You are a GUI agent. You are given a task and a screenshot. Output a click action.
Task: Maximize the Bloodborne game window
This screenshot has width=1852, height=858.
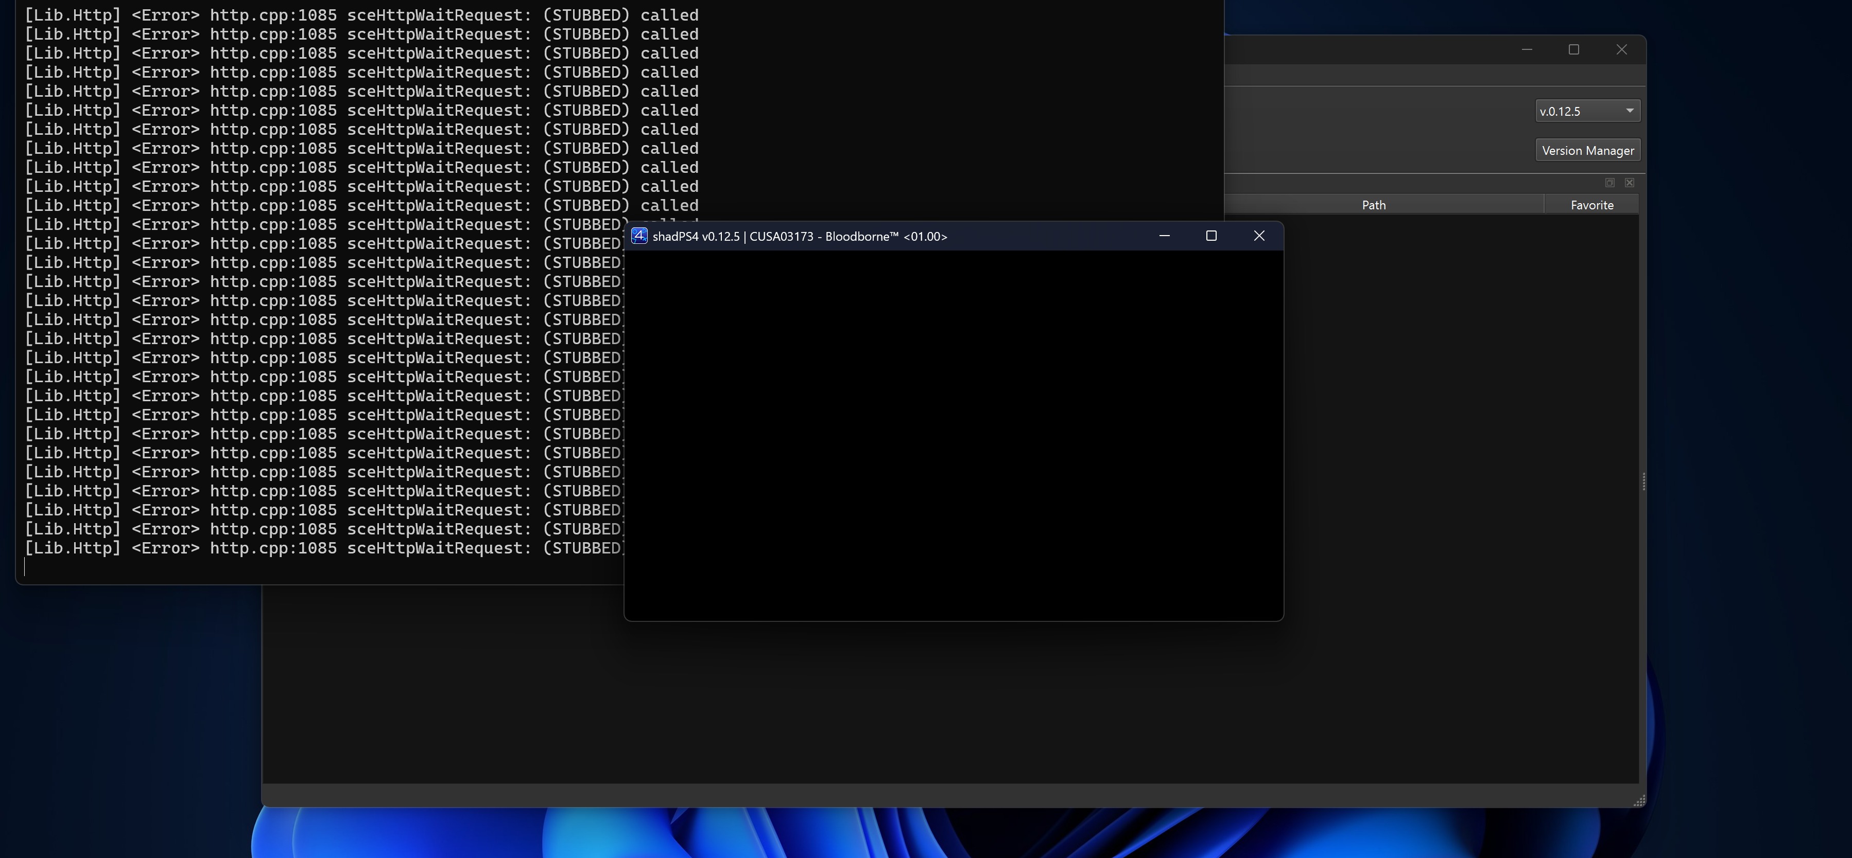(1210, 236)
